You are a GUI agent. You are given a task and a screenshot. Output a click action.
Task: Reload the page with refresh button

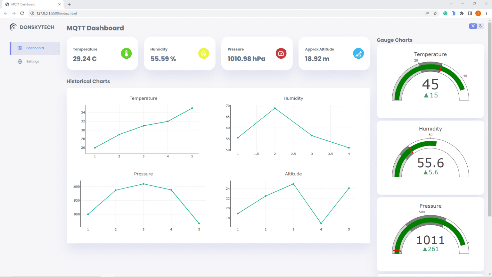click(x=22, y=13)
